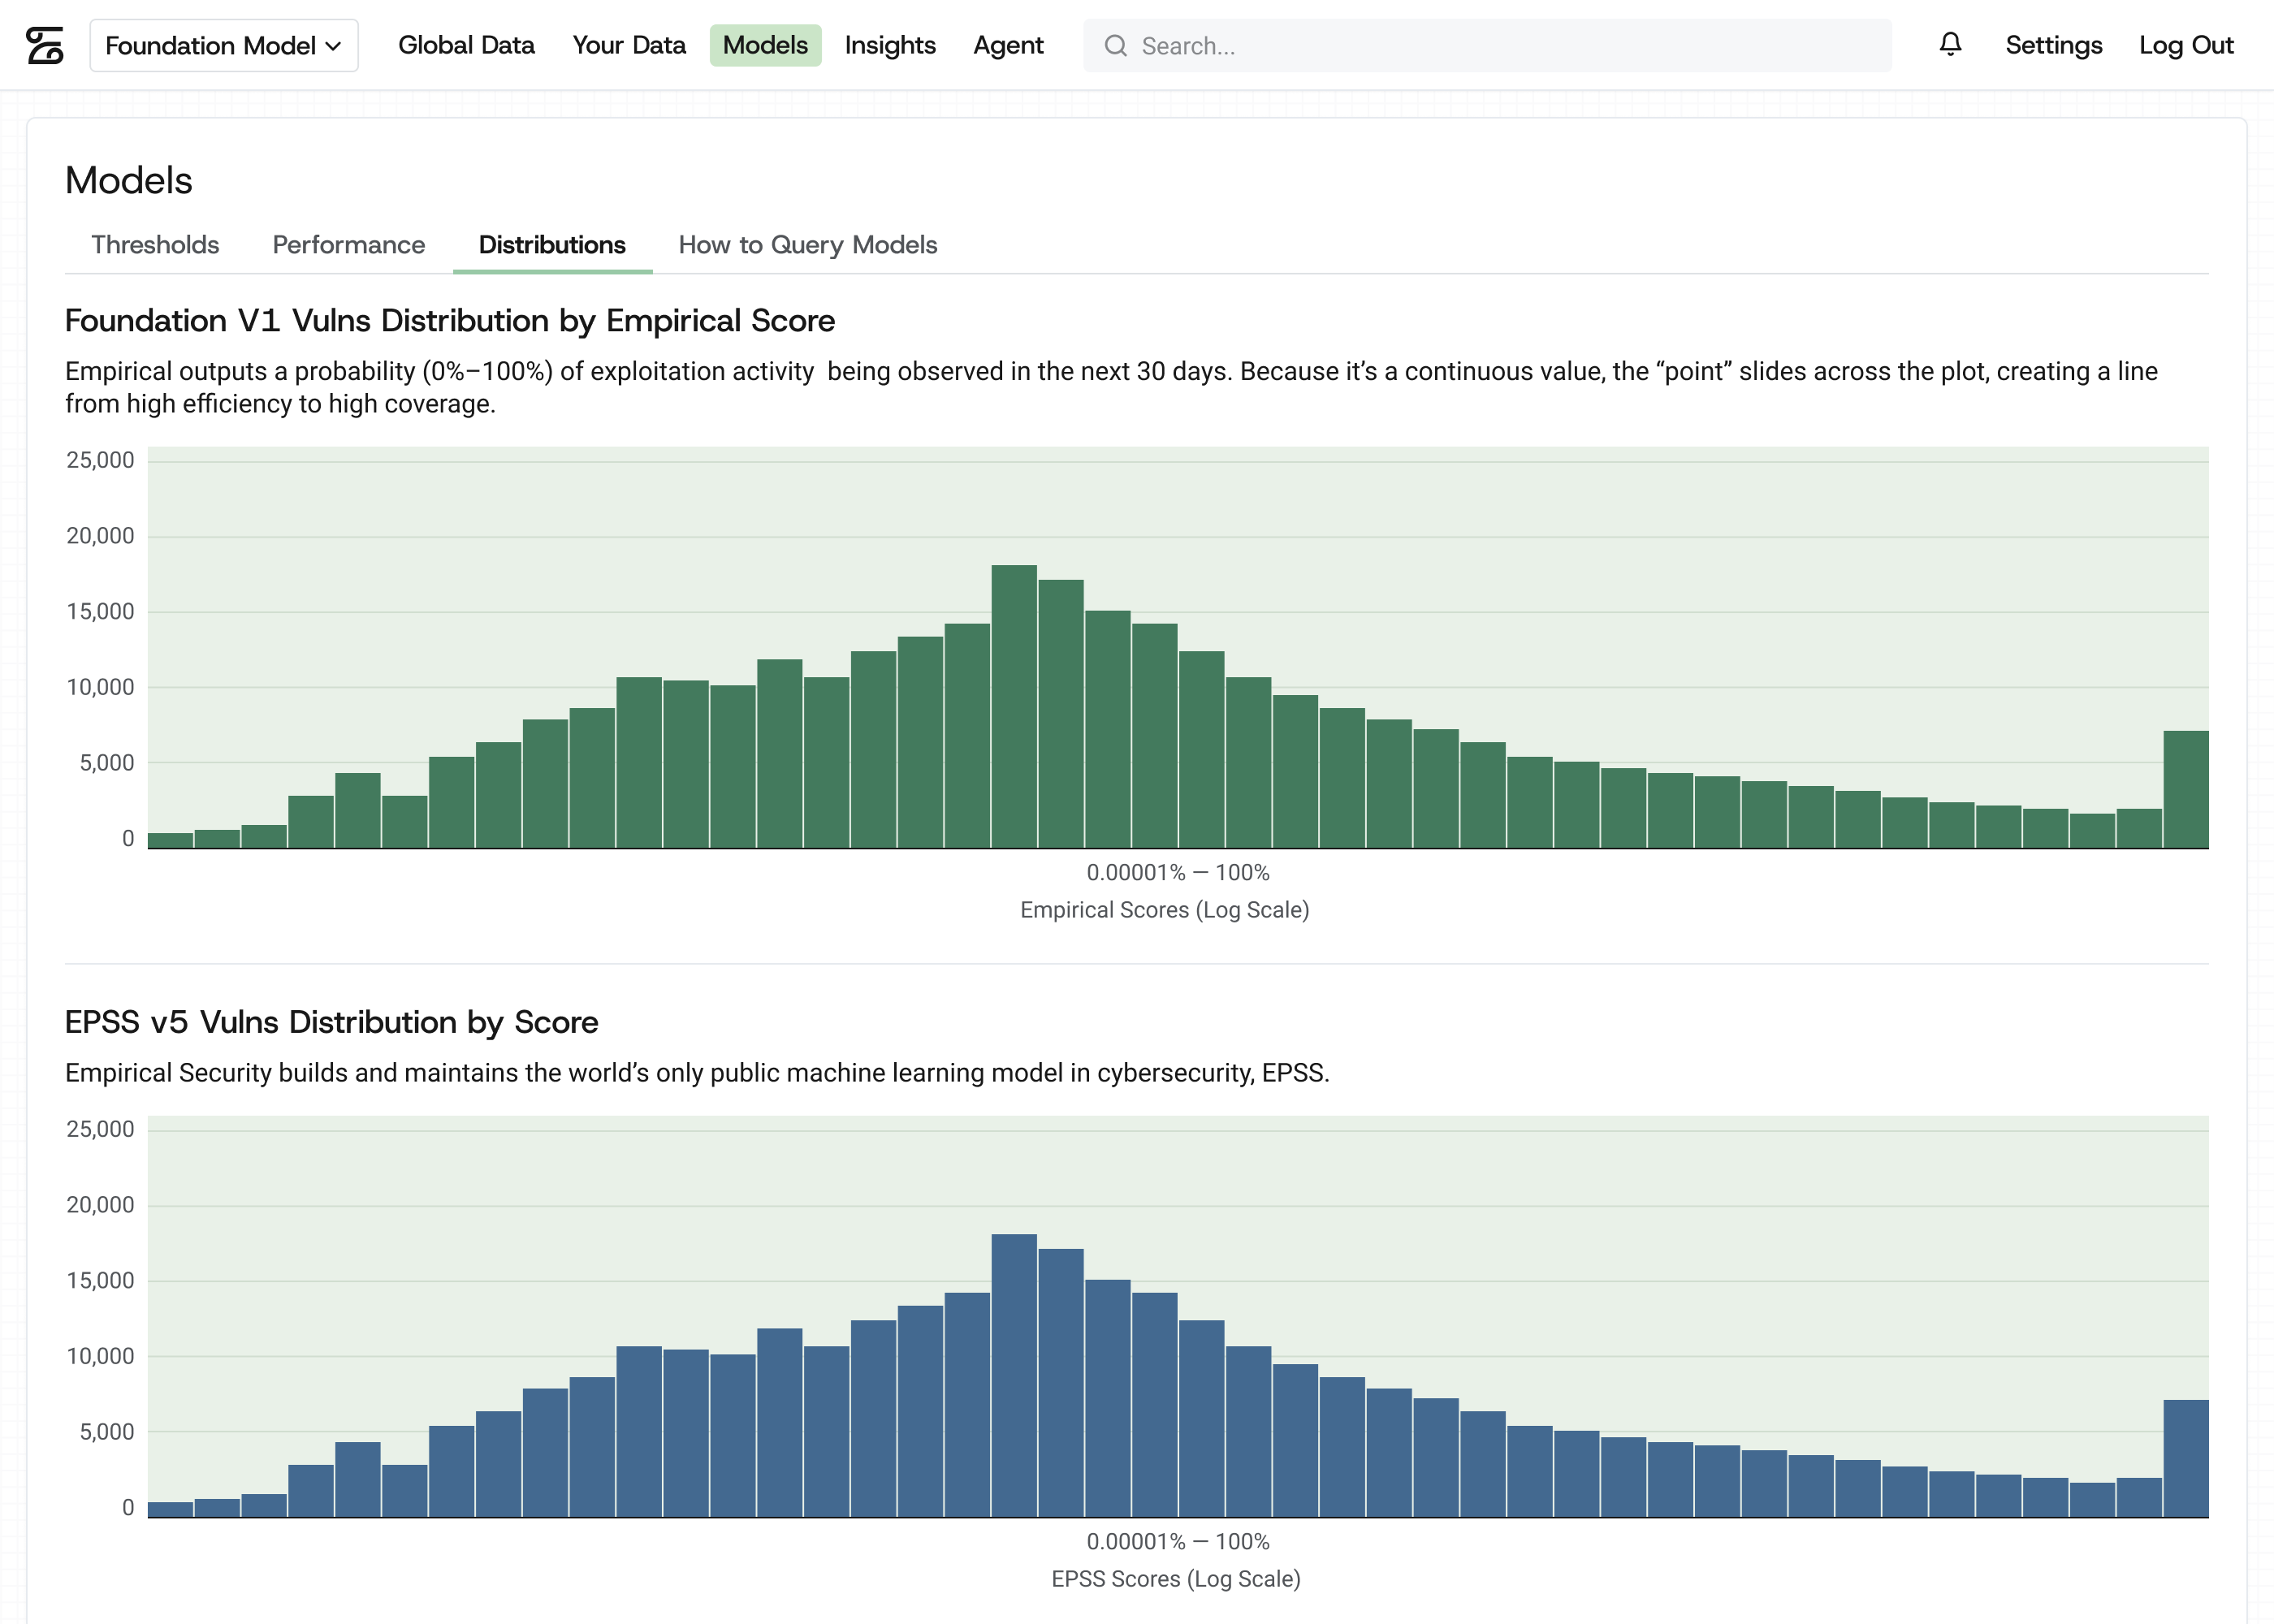Navigate to the Agent page
The height and width of the screenshot is (1624, 2274).
click(1008, 45)
